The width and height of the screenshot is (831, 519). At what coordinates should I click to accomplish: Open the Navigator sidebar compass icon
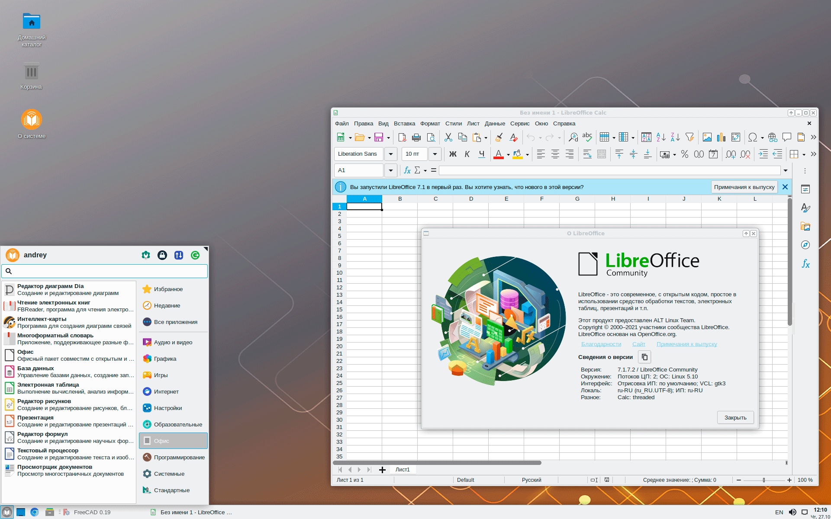click(x=805, y=245)
